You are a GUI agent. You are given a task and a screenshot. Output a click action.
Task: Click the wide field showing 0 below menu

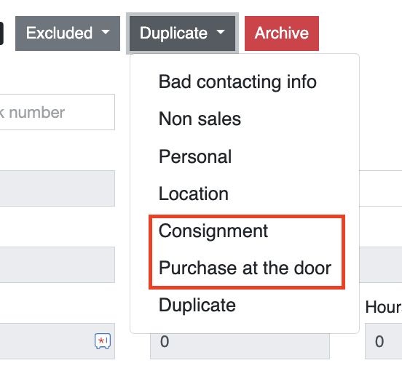(x=240, y=346)
